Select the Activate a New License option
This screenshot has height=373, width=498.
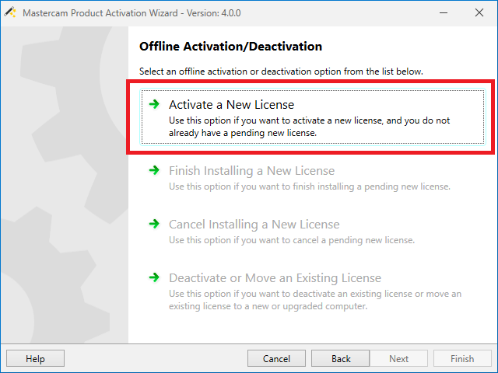(x=231, y=104)
